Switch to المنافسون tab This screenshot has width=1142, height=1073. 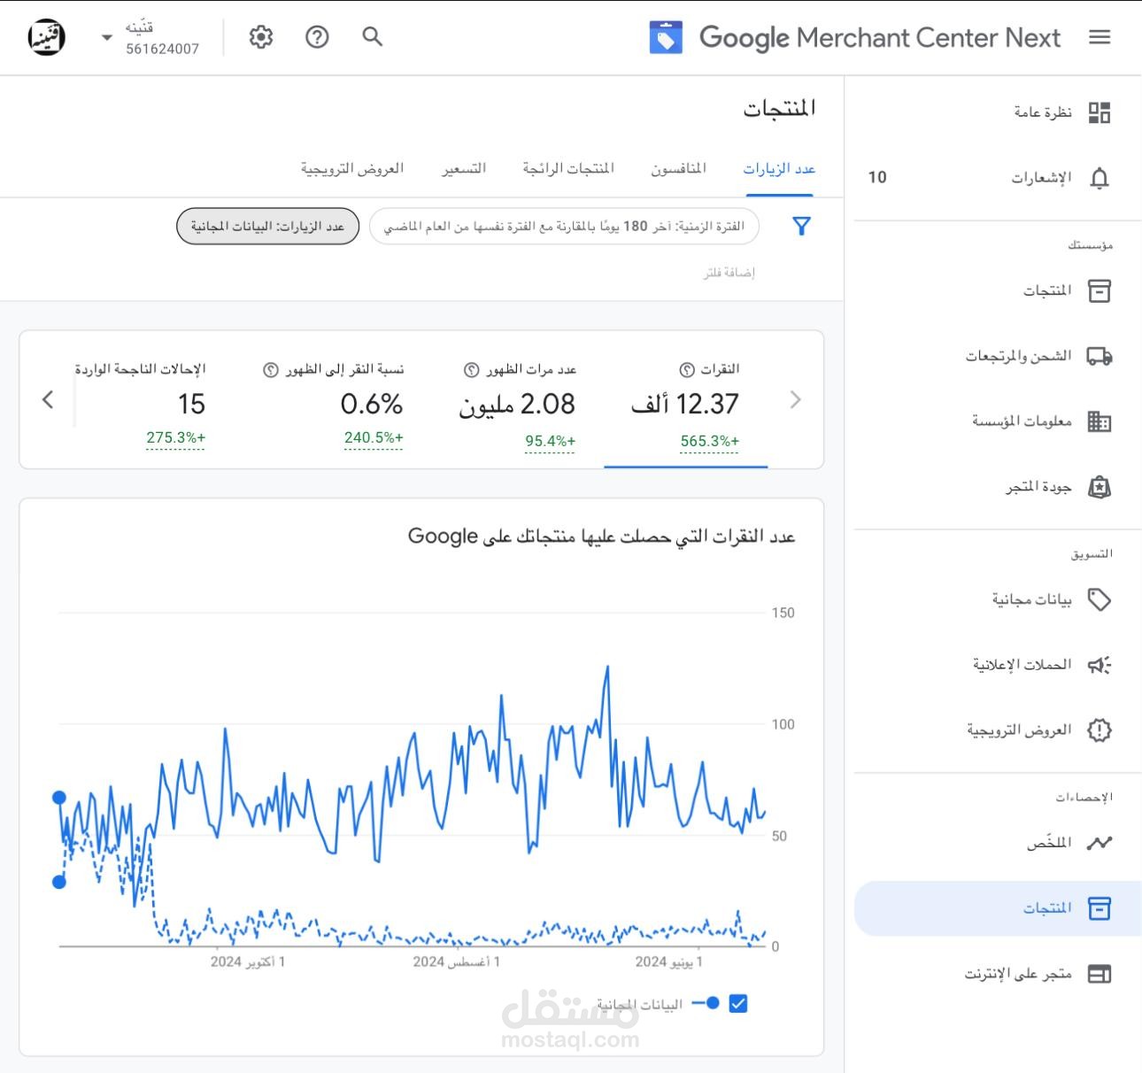tap(679, 168)
